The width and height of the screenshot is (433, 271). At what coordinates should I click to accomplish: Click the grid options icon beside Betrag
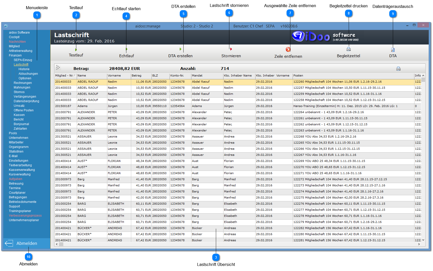coord(58,67)
